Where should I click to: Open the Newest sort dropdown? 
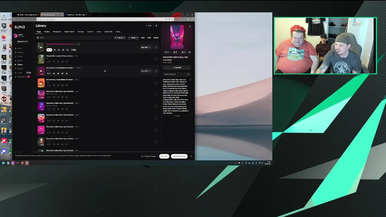coord(133,38)
